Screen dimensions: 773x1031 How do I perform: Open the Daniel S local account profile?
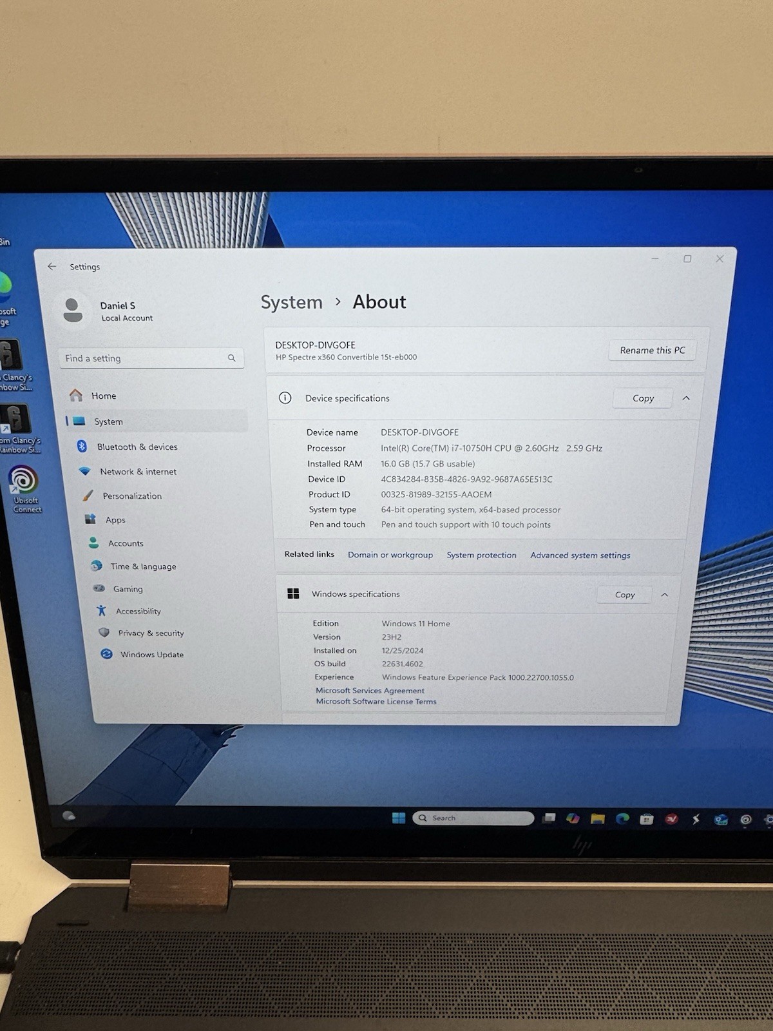108,311
